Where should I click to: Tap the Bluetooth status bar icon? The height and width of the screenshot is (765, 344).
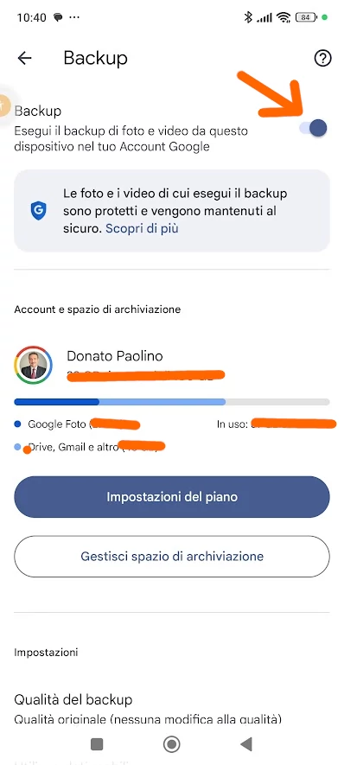(248, 17)
